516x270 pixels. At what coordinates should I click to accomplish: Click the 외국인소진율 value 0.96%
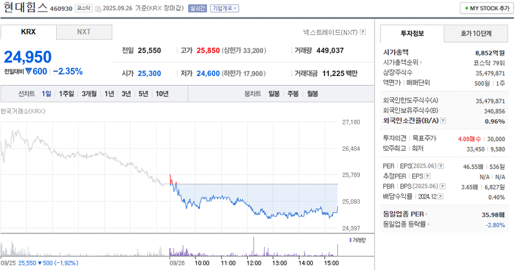495,121
